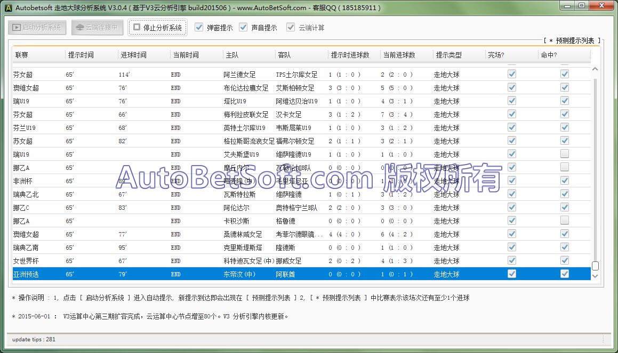The width and height of the screenshot is (618, 353).
Task: Toggle the 云端计算 checkbox
Action: coord(291,27)
